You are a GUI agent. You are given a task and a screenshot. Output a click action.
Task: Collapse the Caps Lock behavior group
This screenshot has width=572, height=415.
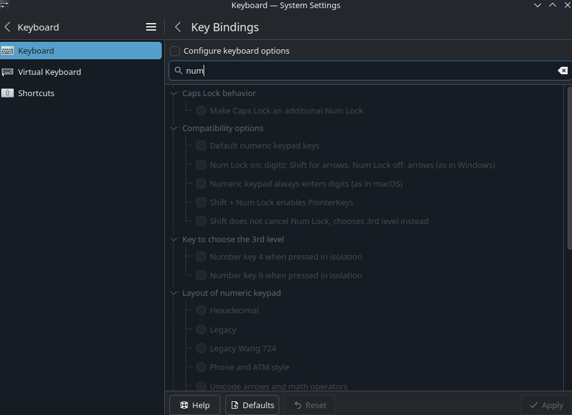click(174, 94)
